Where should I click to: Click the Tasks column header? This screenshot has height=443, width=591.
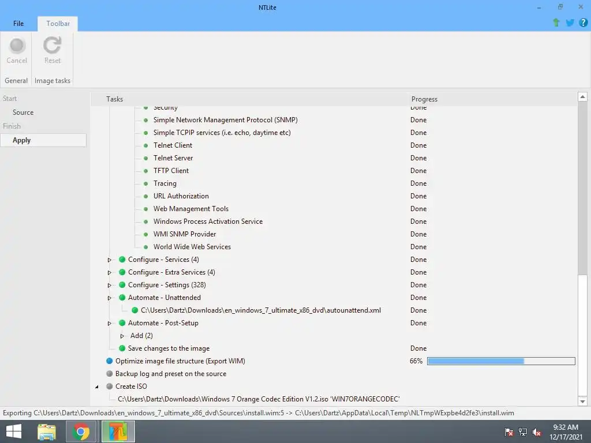pyautogui.click(x=115, y=99)
